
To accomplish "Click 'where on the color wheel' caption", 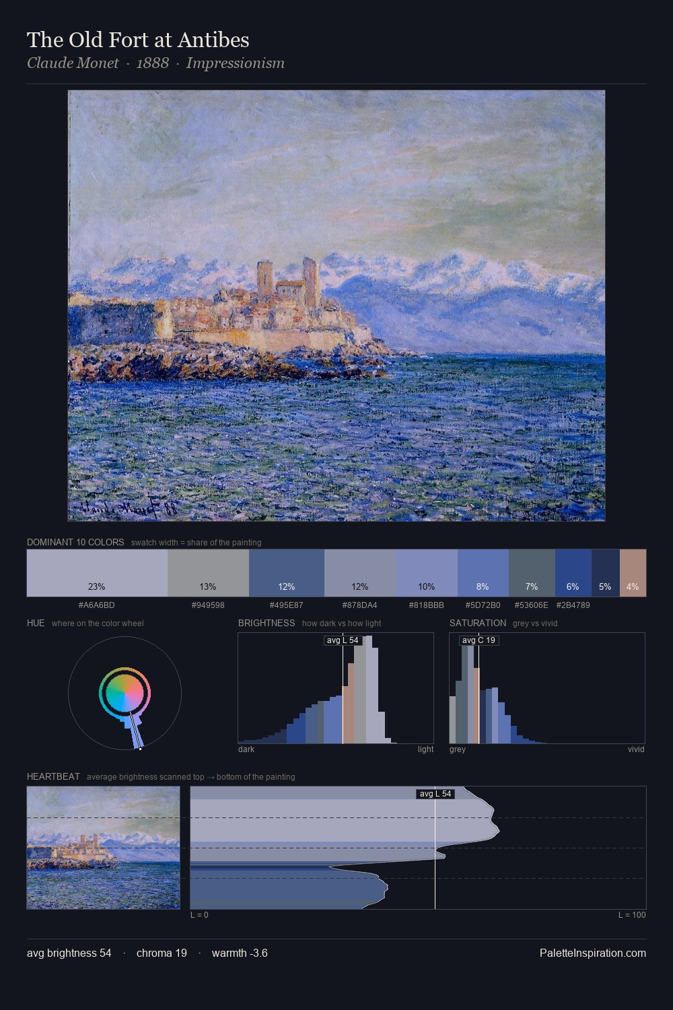I will click(98, 624).
